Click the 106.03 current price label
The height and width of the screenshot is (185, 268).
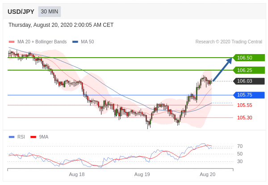[249, 81]
